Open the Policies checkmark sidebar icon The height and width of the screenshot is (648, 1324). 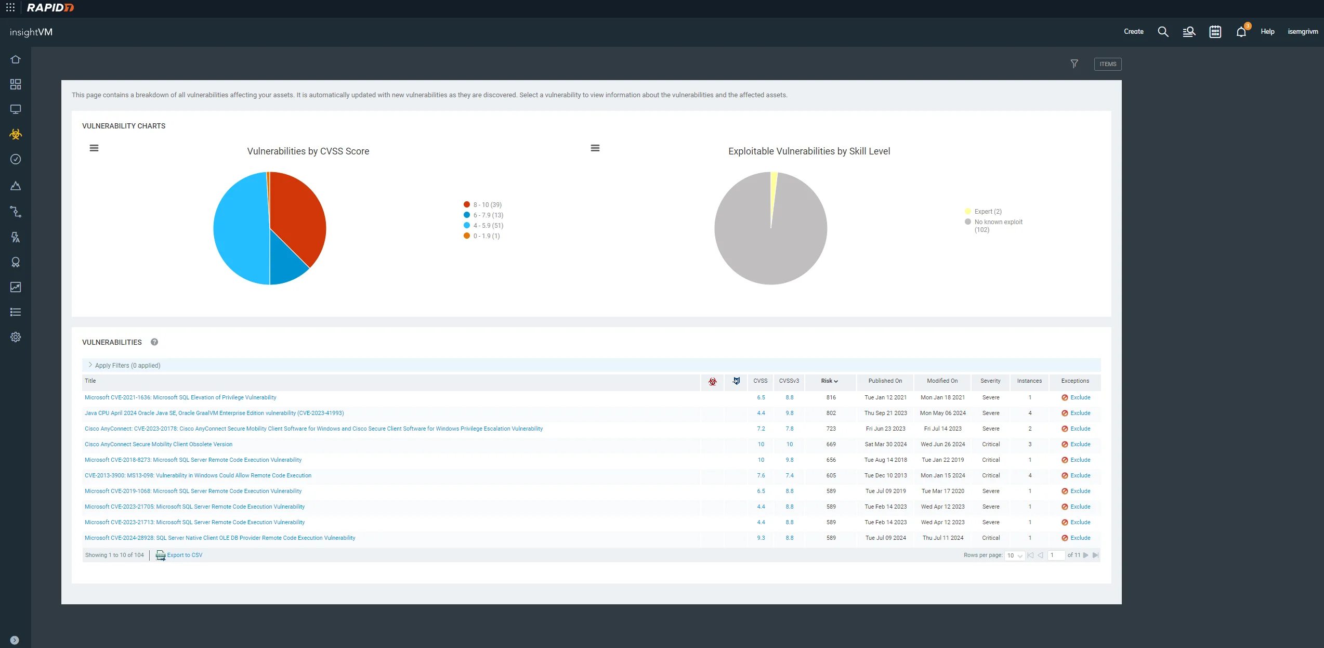(16, 159)
